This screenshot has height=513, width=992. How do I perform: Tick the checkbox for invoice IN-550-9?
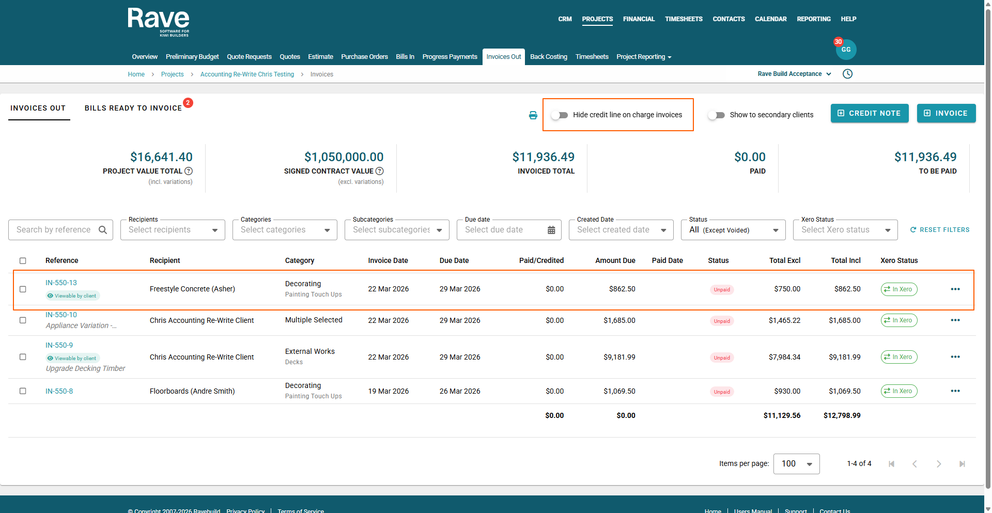(23, 357)
